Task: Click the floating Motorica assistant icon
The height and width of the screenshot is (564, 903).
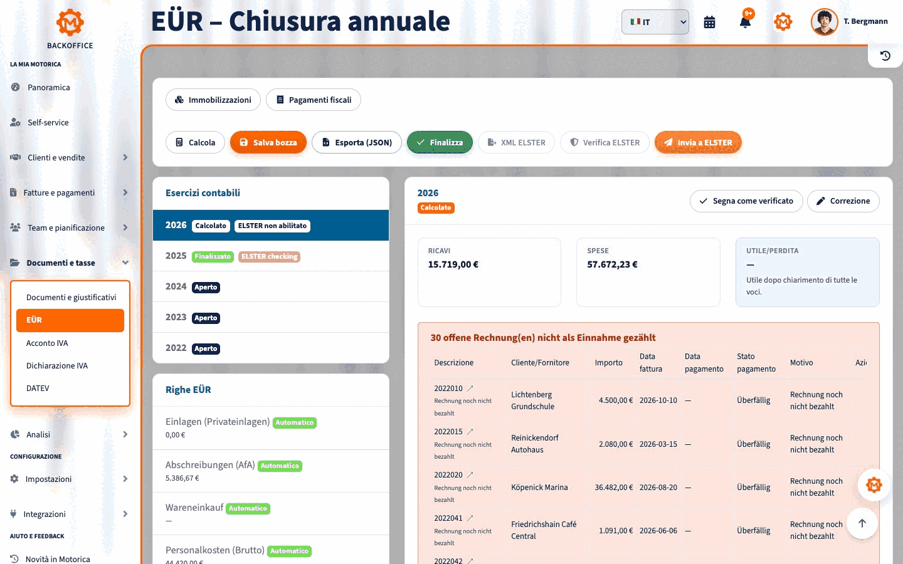Action: click(874, 485)
